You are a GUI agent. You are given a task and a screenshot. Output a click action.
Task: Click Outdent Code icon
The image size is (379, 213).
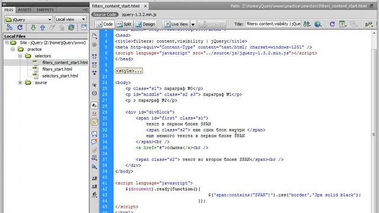click(x=95, y=186)
